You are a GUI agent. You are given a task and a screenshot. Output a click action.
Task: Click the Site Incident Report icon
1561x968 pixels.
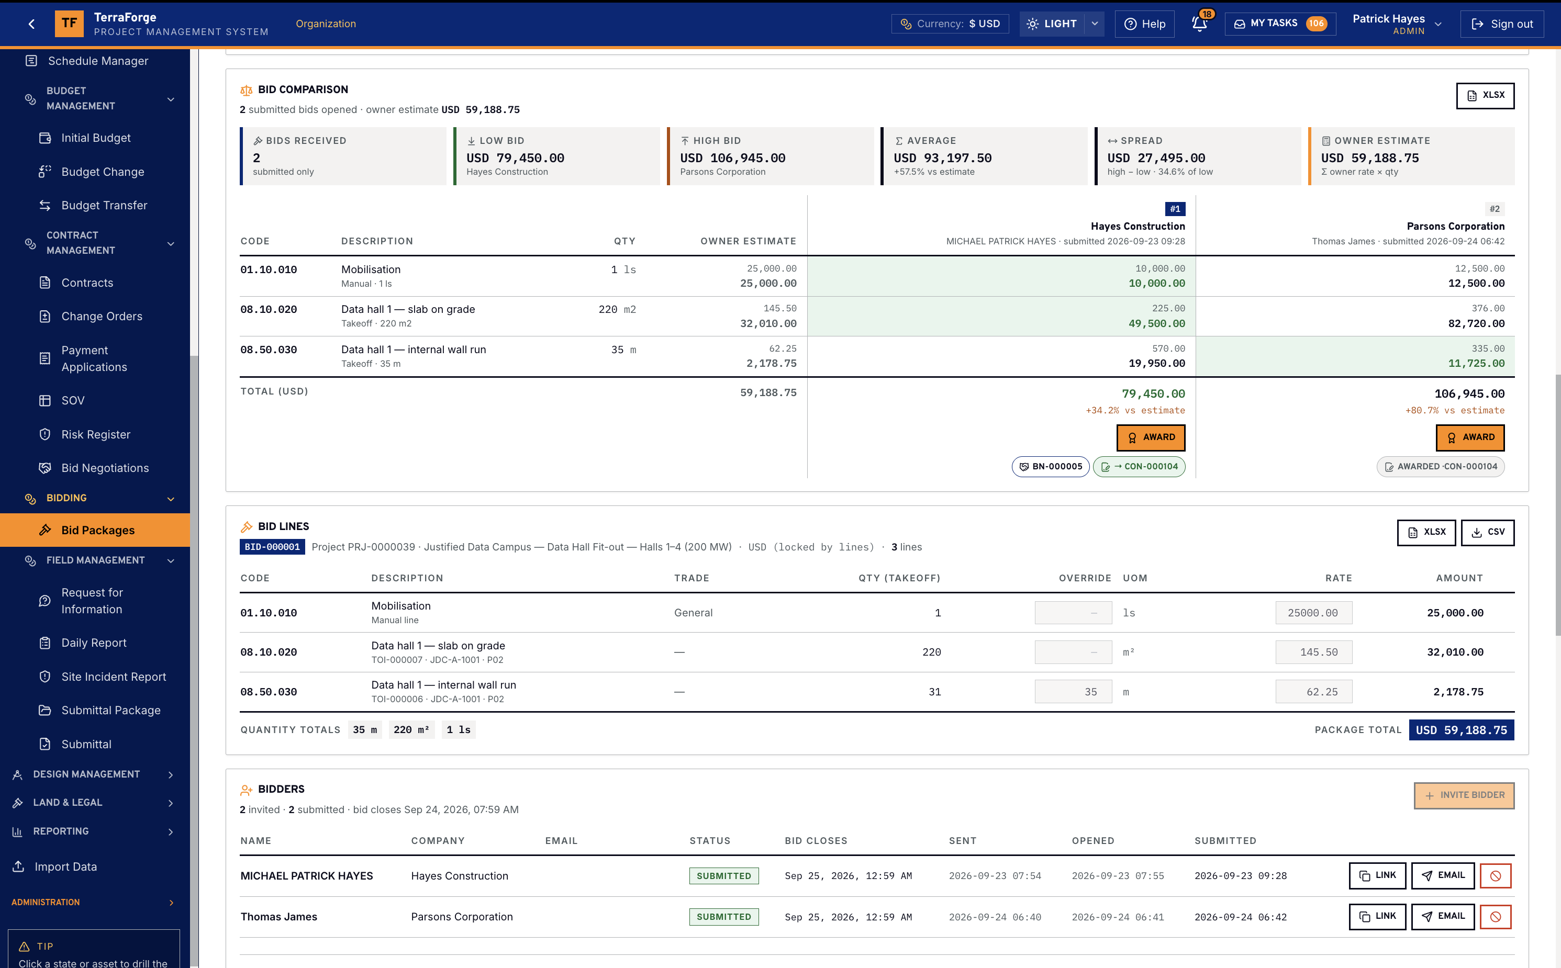pos(45,677)
